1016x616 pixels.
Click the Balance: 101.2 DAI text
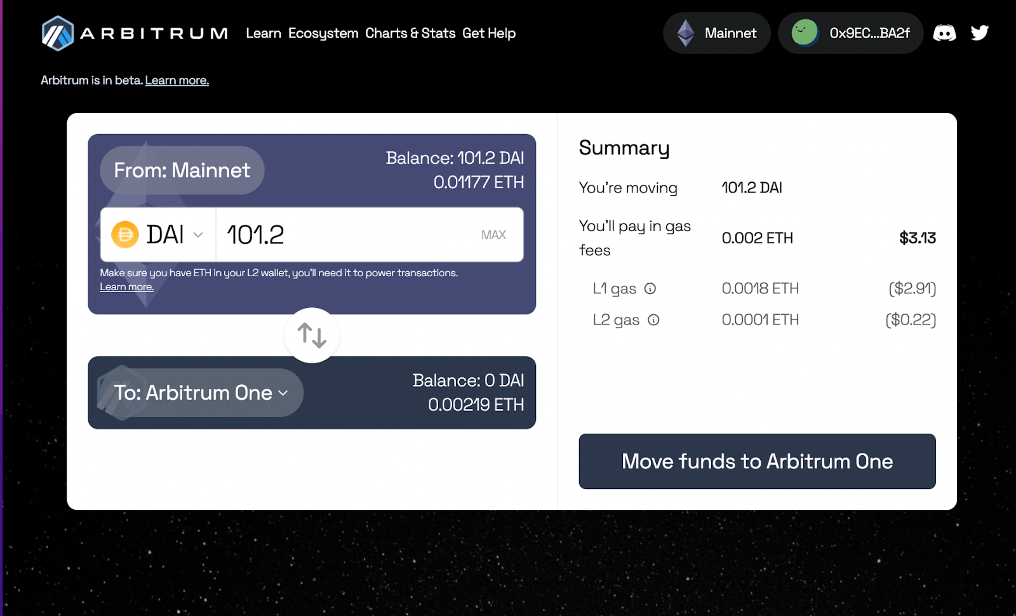pos(455,157)
